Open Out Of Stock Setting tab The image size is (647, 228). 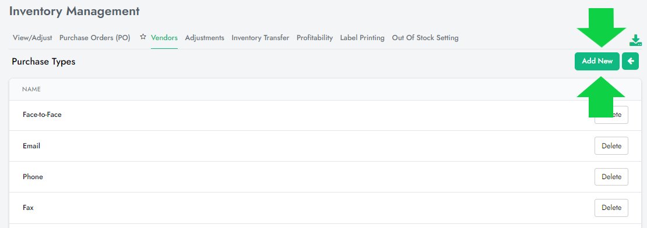tap(425, 38)
